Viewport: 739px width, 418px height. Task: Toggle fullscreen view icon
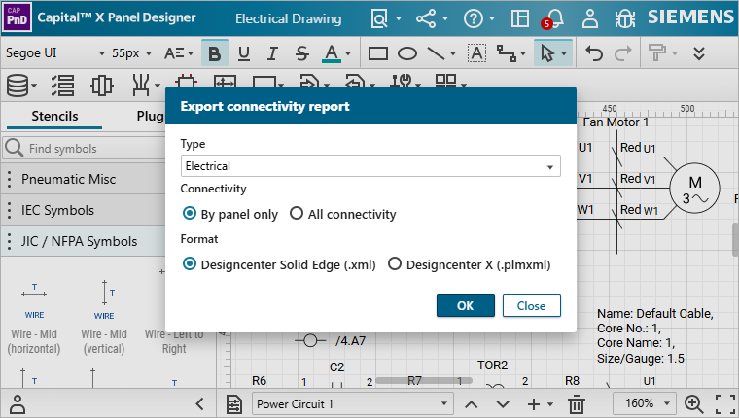point(724,404)
